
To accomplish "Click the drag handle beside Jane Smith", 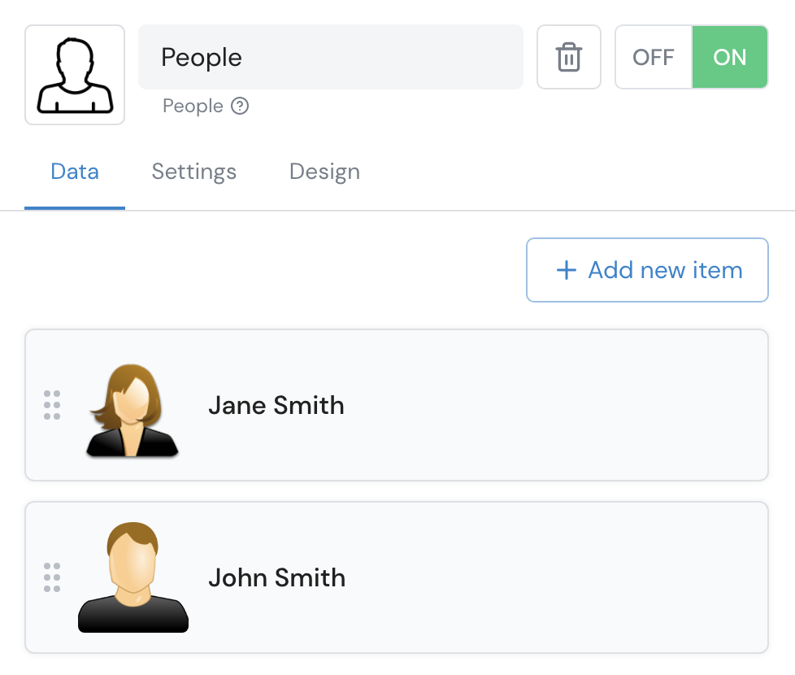I will 52,405.
